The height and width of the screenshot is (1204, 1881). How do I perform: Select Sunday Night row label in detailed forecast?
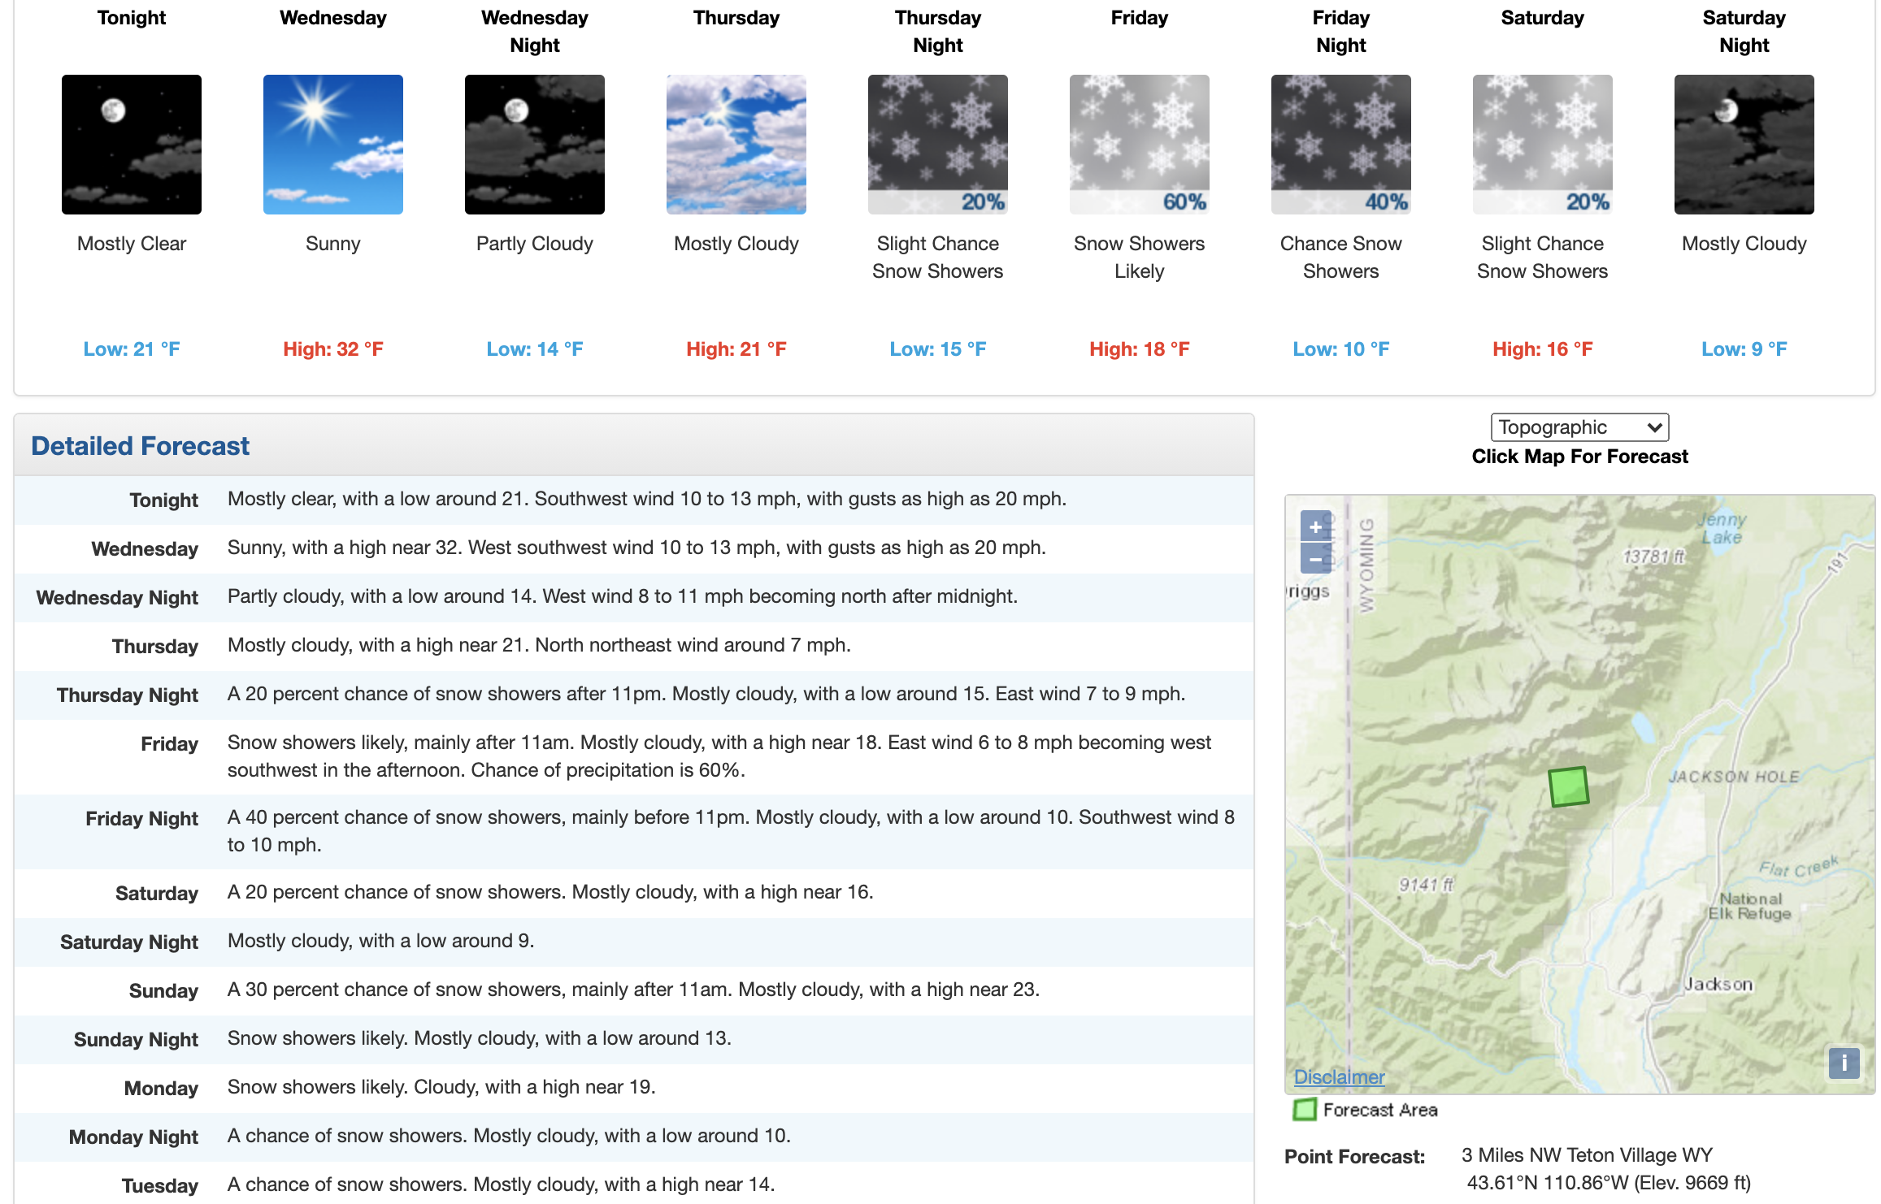point(136,1040)
